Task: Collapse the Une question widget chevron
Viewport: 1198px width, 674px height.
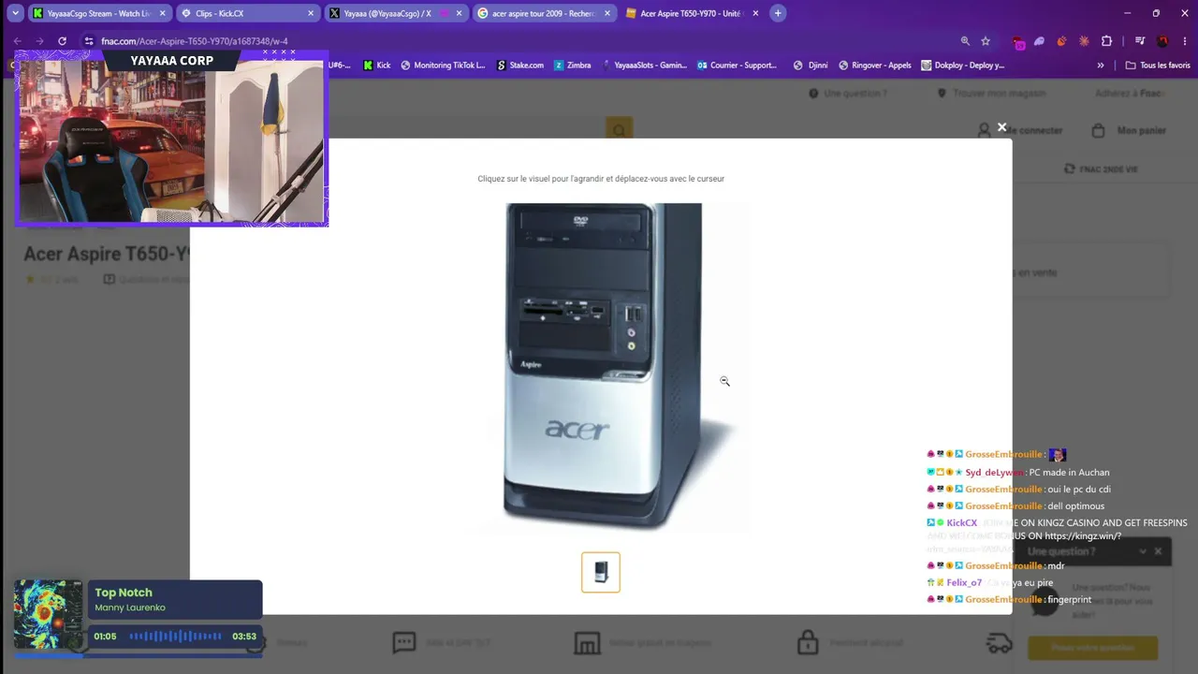Action: [x=1142, y=551]
